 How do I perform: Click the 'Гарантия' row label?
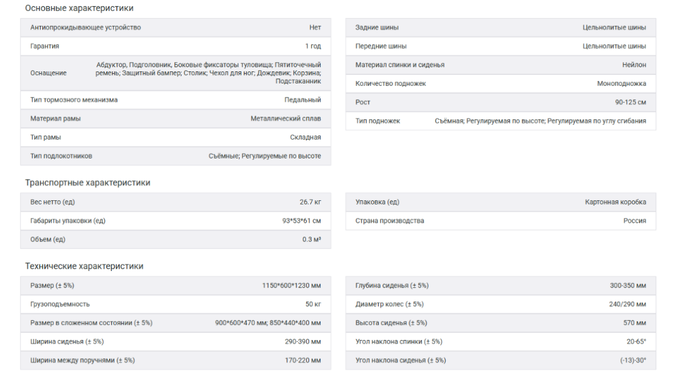[45, 46]
